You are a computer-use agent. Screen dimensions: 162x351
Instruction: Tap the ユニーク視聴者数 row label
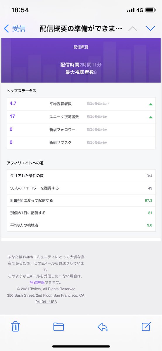pyautogui.click(x=64, y=116)
